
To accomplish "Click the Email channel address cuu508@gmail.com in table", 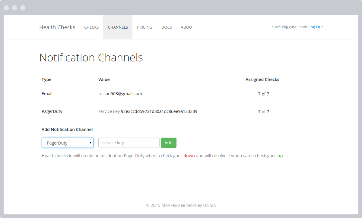I will click(x=122, y=94).
